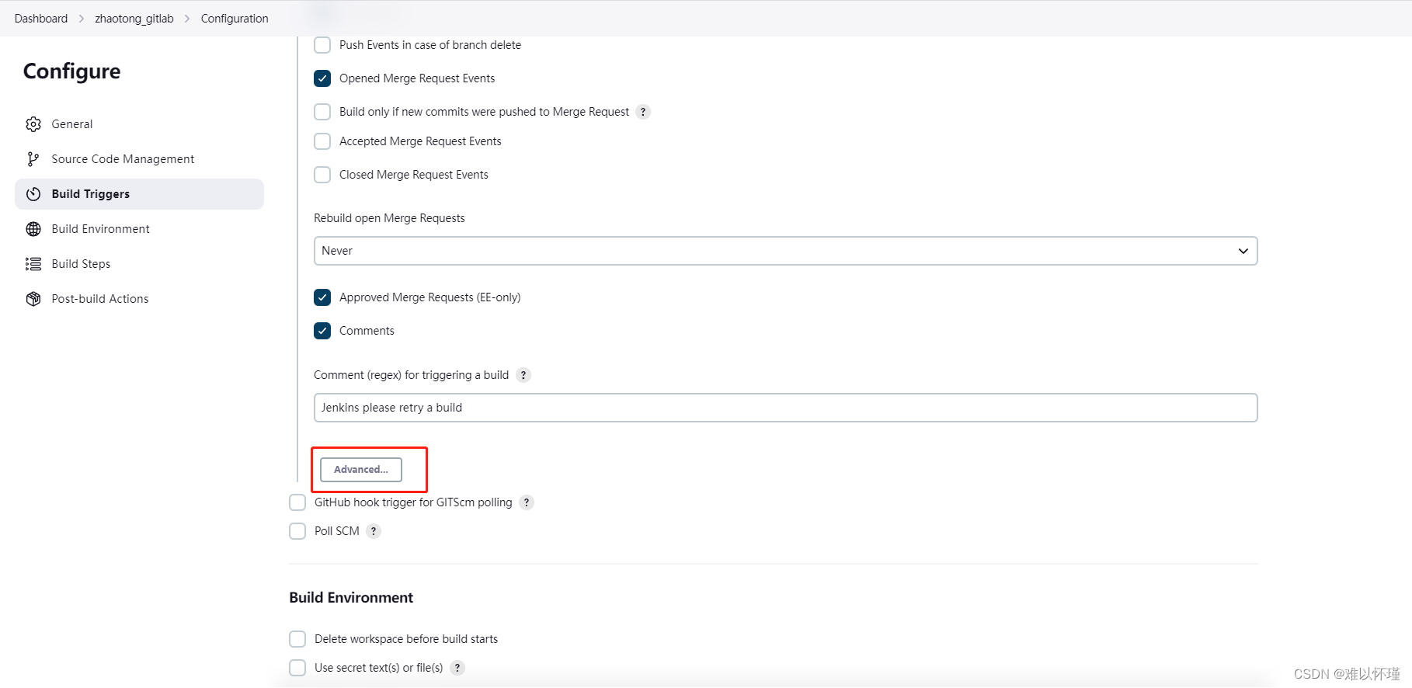The width and height of the screenshot is (1412, 688).
Task: Check Build only if new commits were pushed
Action: [x=322, y=112]
